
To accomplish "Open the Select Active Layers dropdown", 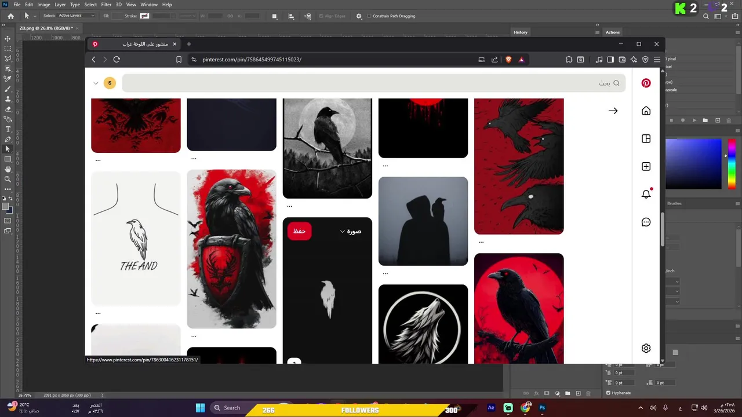I will [x=75, y=16].
